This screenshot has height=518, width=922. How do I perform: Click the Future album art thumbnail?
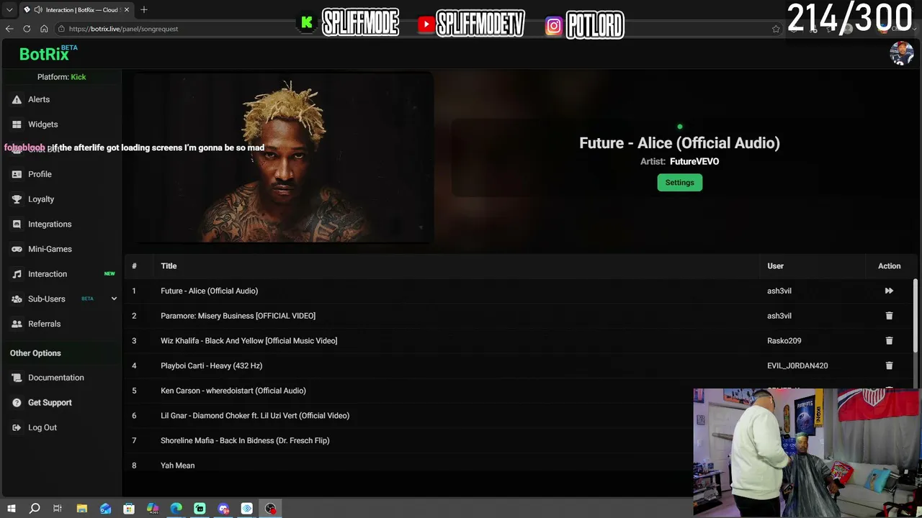(x=283, y=158)
